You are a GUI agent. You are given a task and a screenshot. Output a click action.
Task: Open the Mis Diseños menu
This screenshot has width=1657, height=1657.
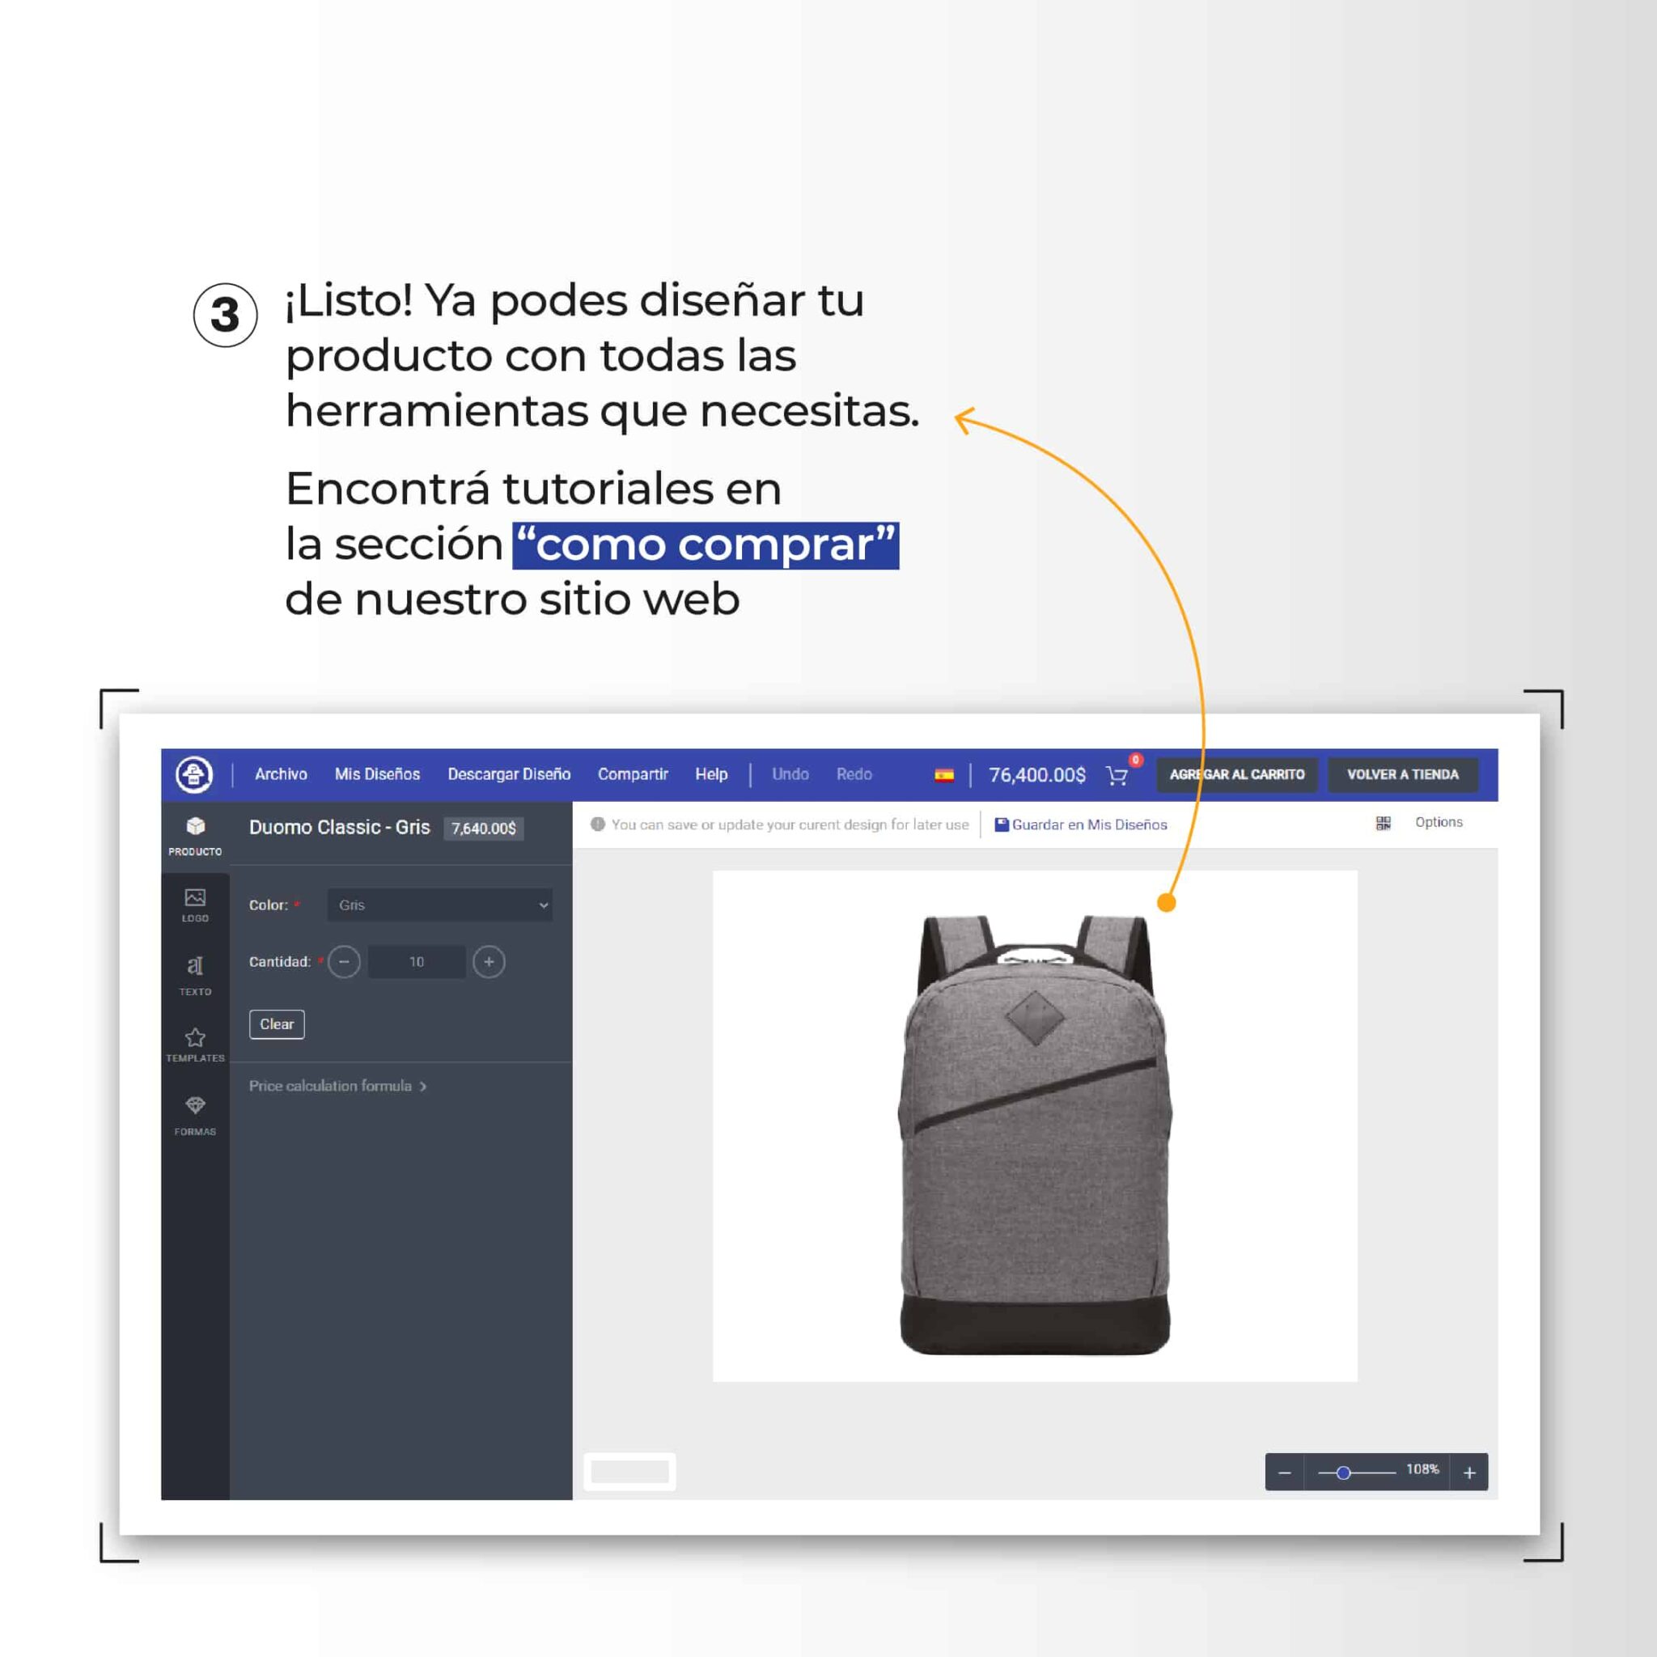click(x=376, y=774)
